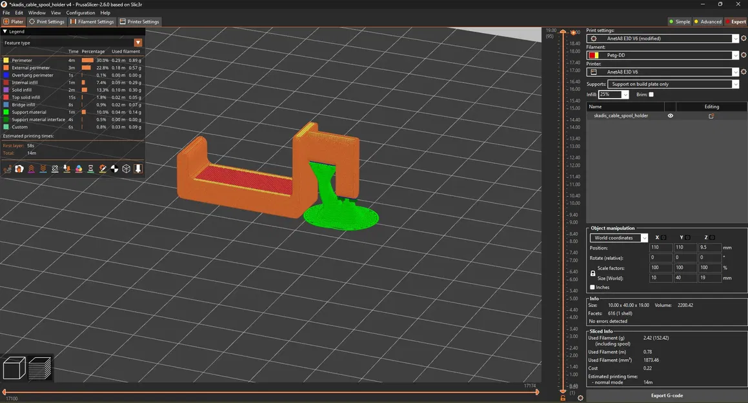Switch to Printer Settings tab
Image resolution: width=748 pixels, height=403 pixels.
click(x=139, y=21)
